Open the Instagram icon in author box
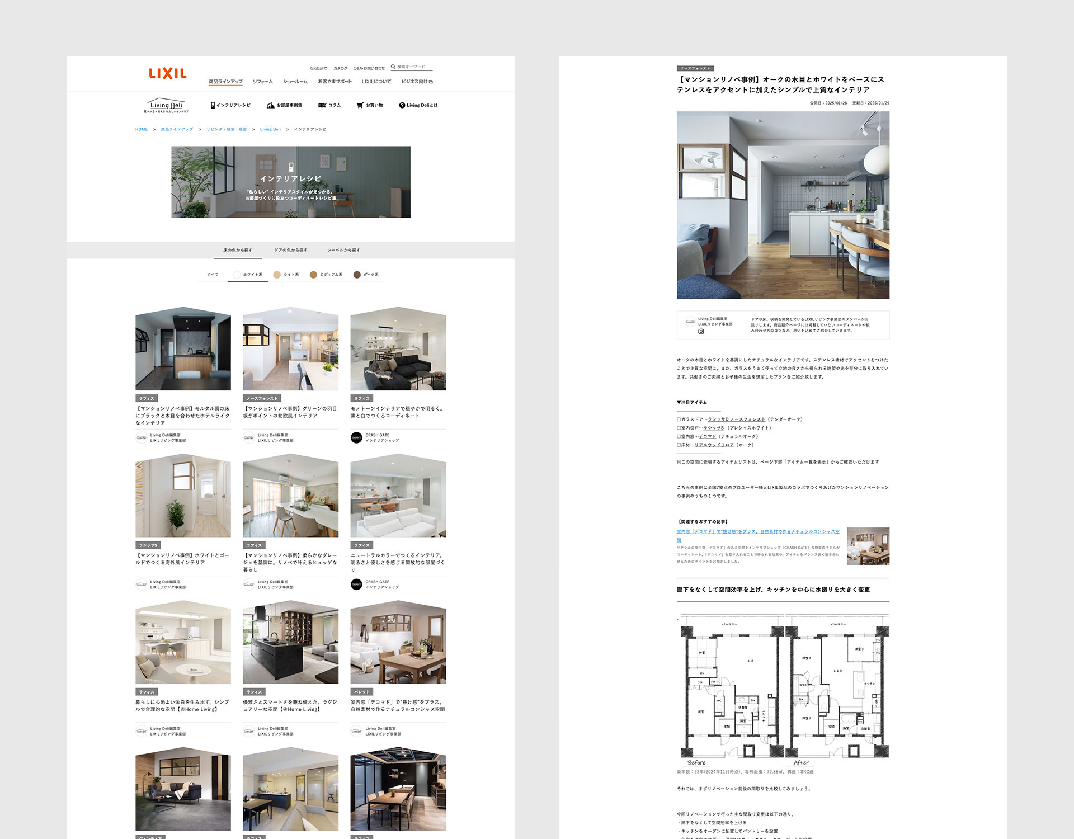 pos(701,332)
